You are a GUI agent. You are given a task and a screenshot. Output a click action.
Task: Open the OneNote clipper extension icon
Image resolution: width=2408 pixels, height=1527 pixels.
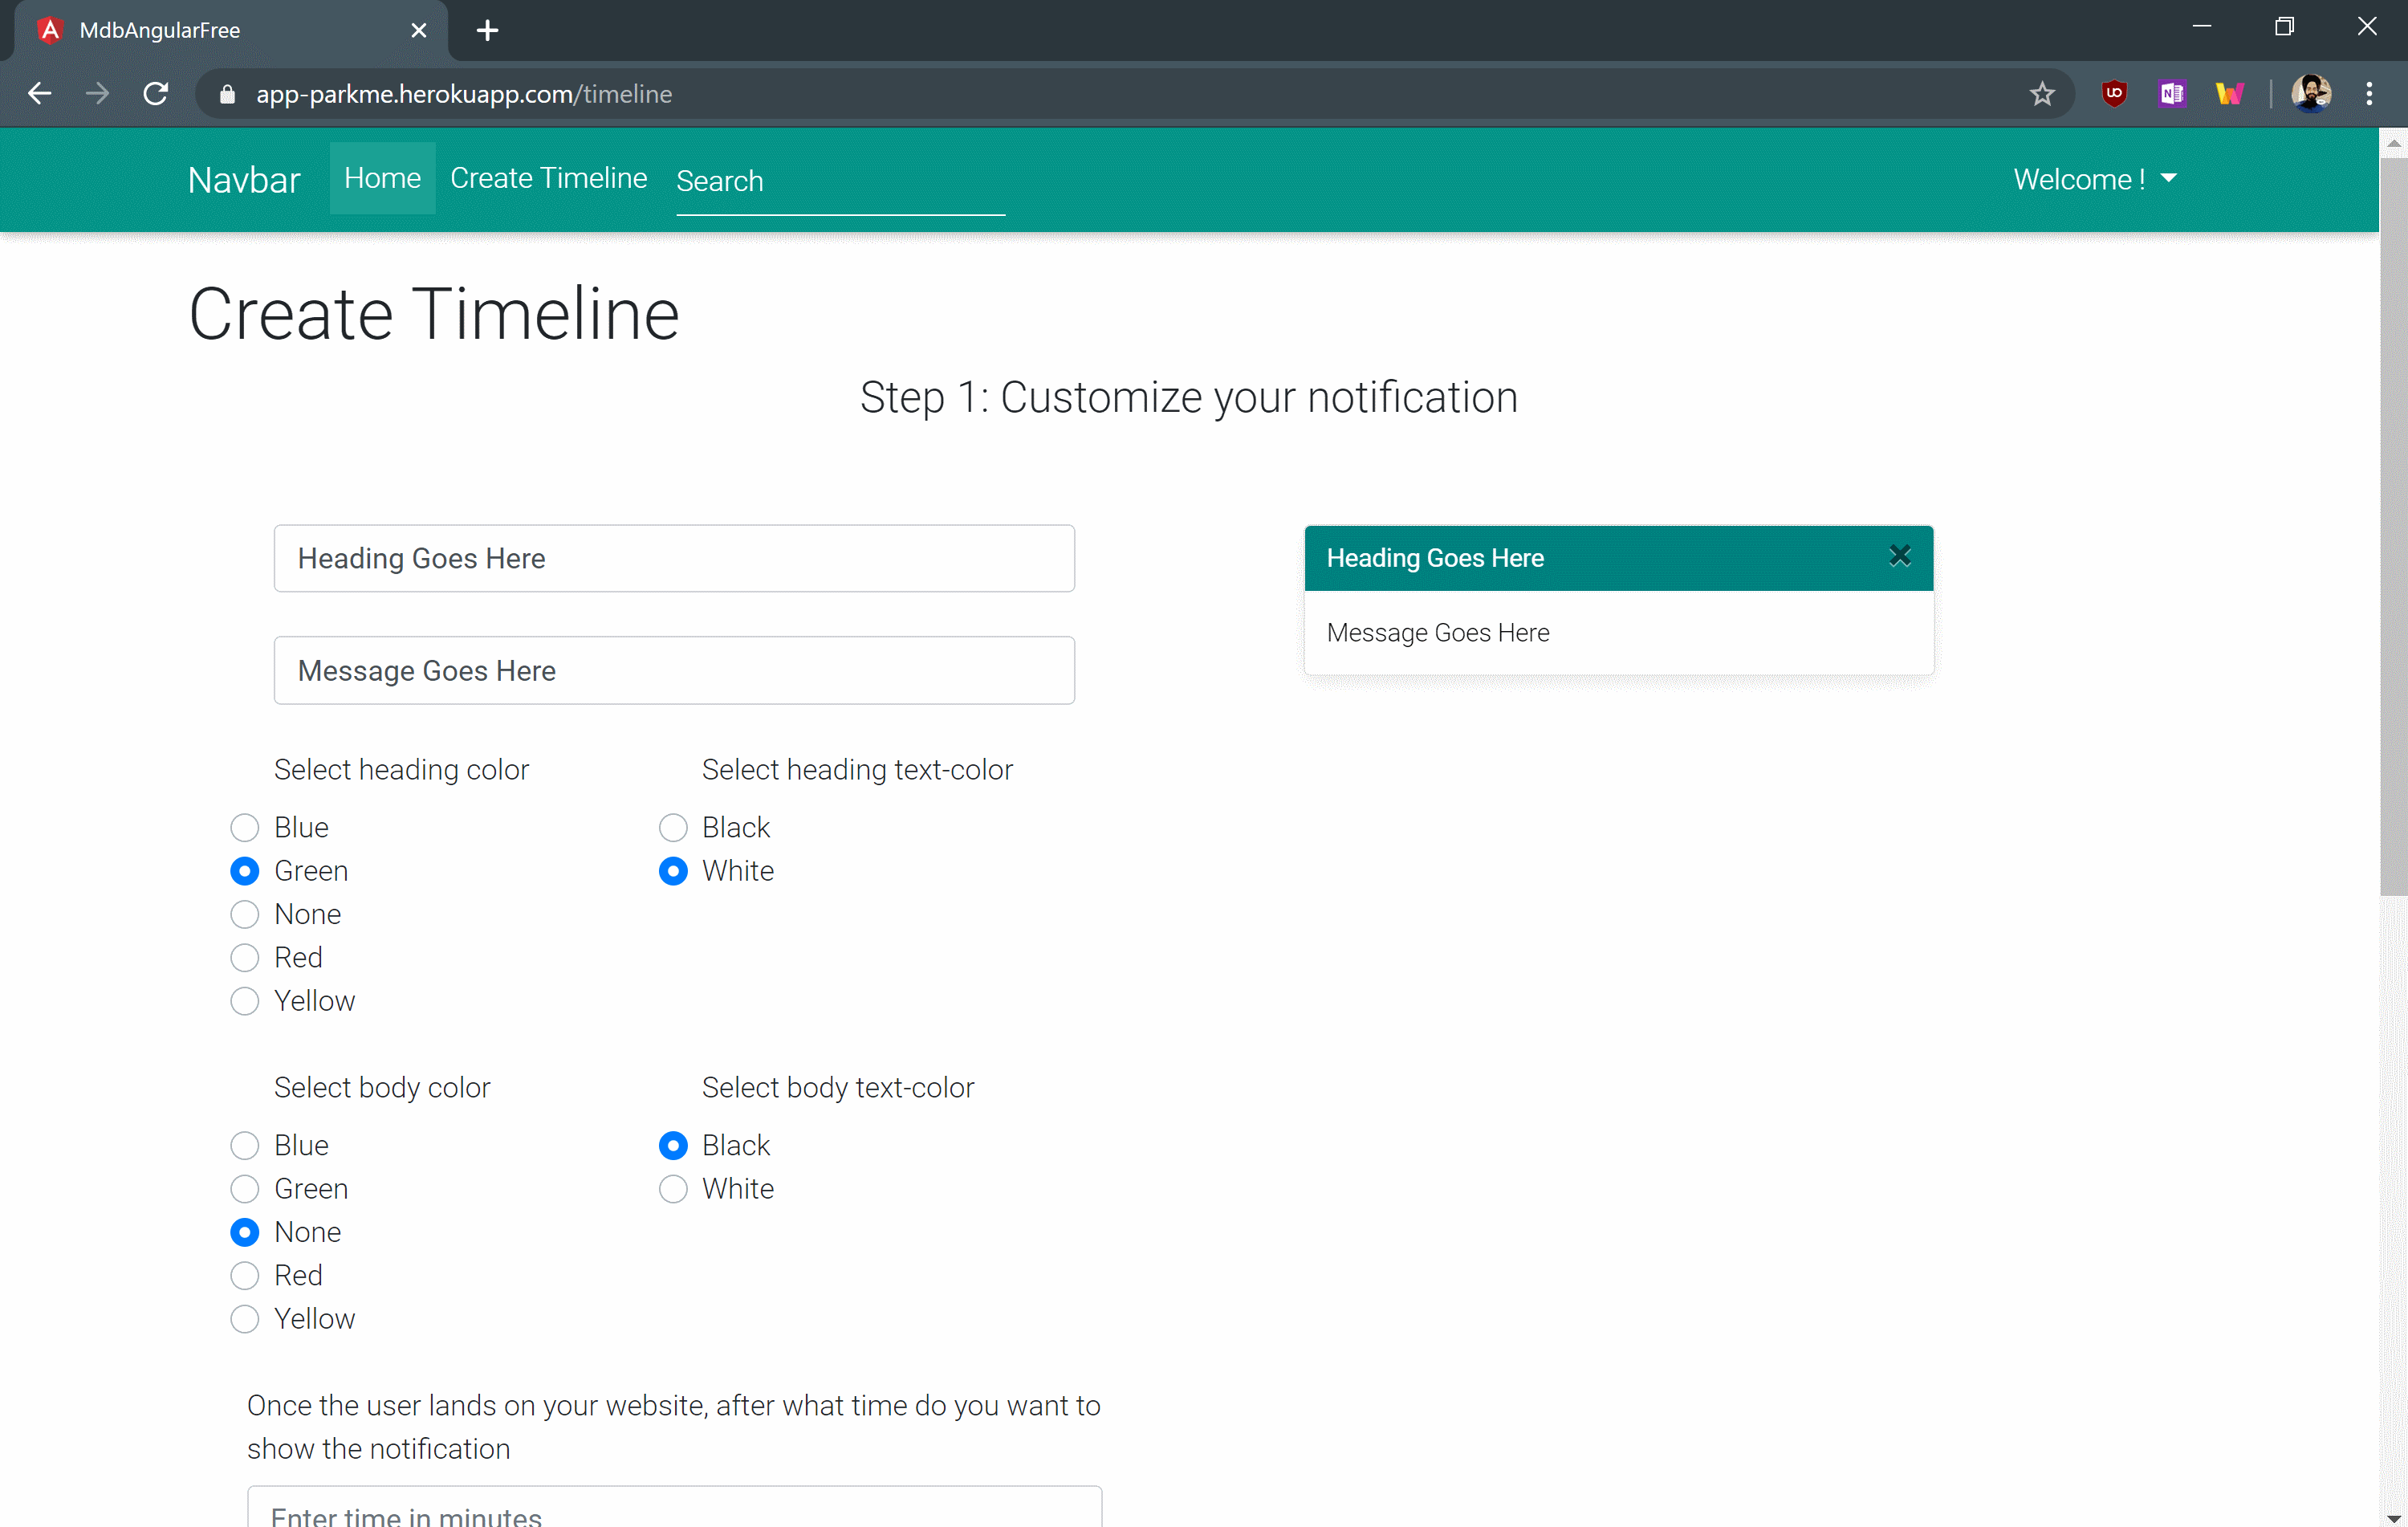click(2171, 94)
